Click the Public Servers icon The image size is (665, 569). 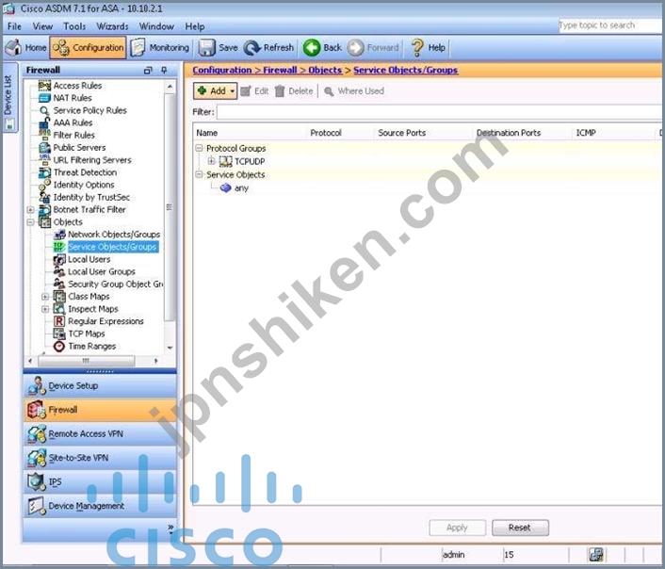44,148
